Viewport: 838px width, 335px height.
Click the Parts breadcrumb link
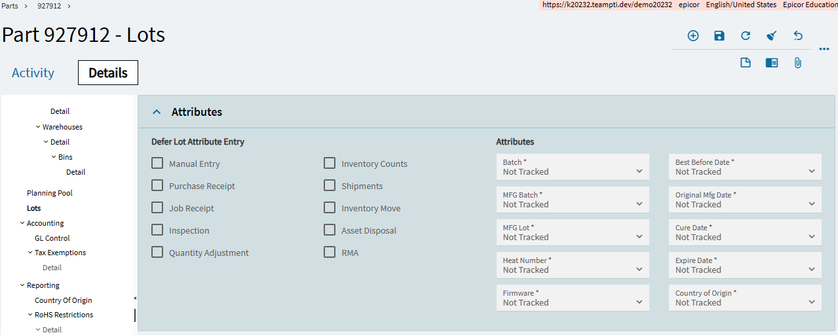[10, 5]
